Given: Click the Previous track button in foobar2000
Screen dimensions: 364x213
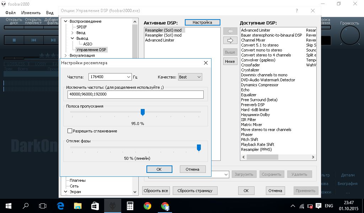Looking at the screenshot, I should 34,40.
